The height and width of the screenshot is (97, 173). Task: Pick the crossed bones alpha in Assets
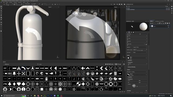click(x=24, y=73)
